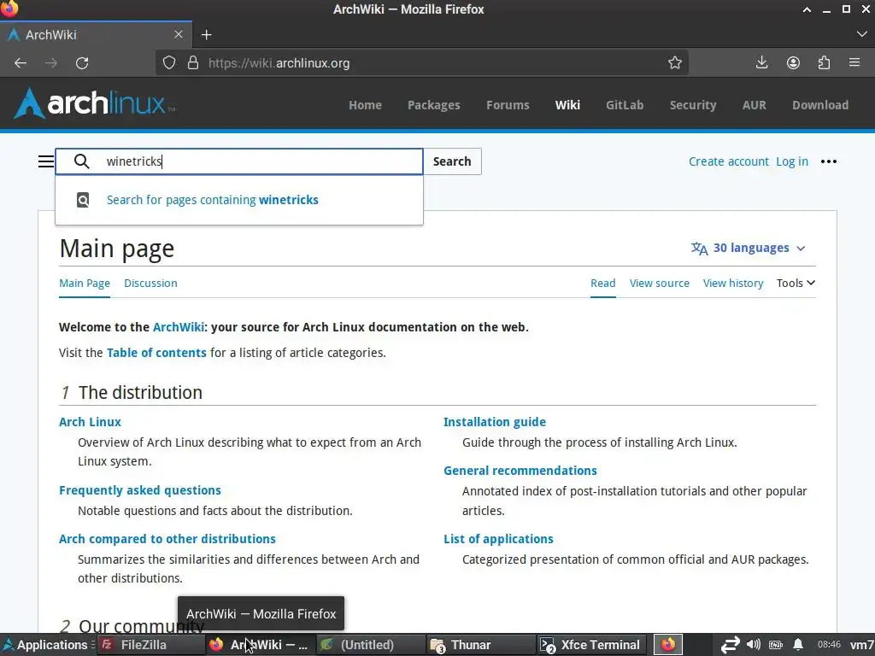Open the Firefox application hamburger menu
This screenshot has width=875, height=656.
point(854,62)
